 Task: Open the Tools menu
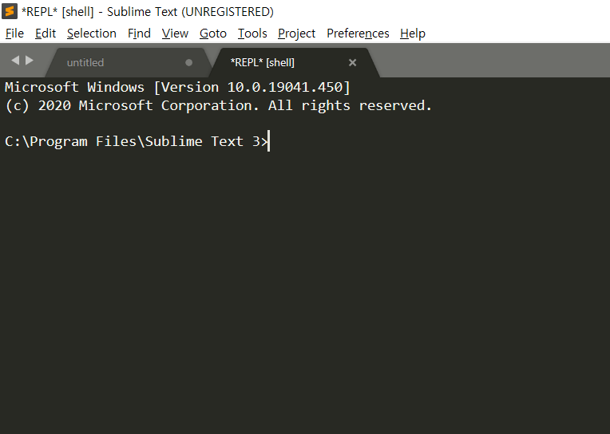click(x=252, y=34)
